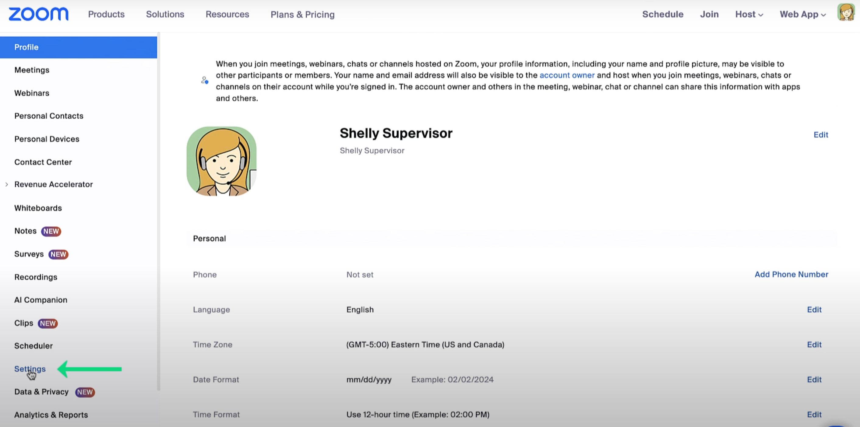Screen dimensions: 860x427
Task: Edit the Language setting
Action: [814, 310]
